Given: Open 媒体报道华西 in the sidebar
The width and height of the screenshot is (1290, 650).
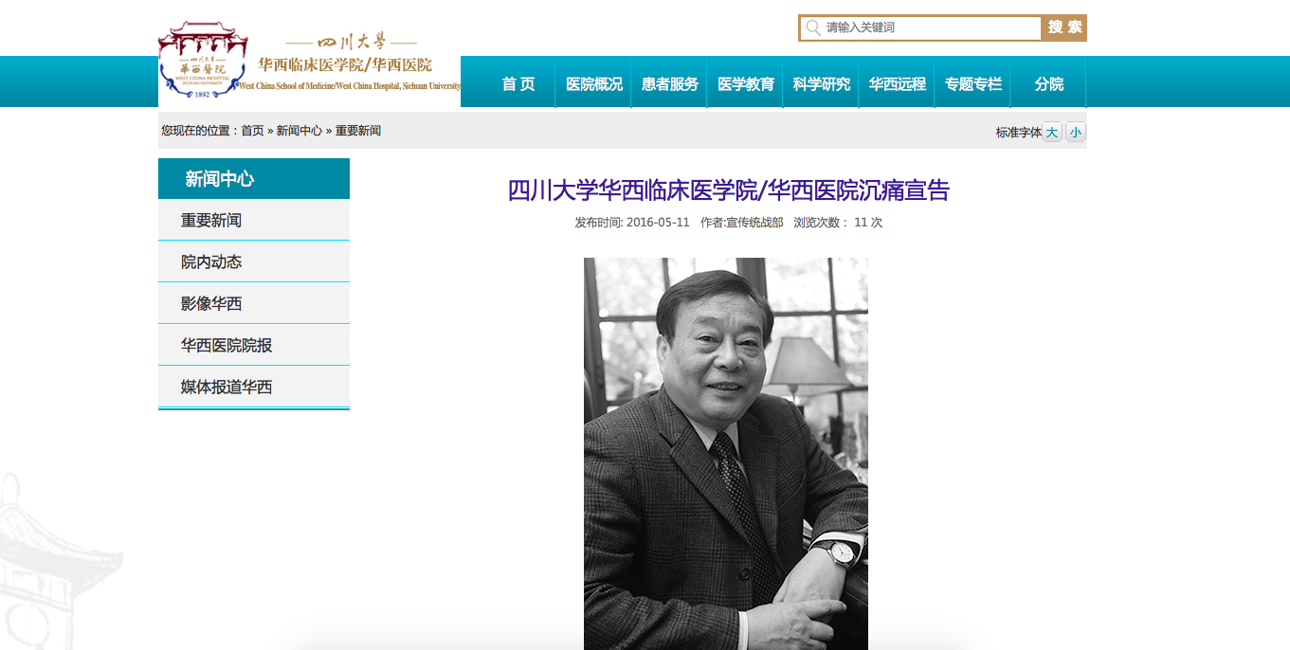Looking at the screenshot, I should pos(254,387).
